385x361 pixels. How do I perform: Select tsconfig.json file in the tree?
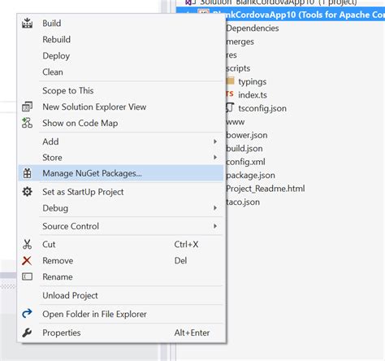(262, 108)
